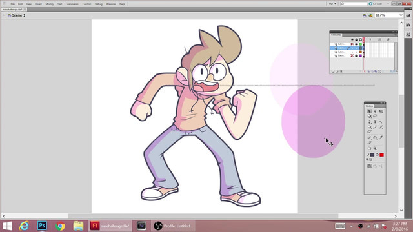Image resolution: width=413 pixels, height=232 pixels.
Task: Open the Windows Start button
Action: tap(7, 226)
